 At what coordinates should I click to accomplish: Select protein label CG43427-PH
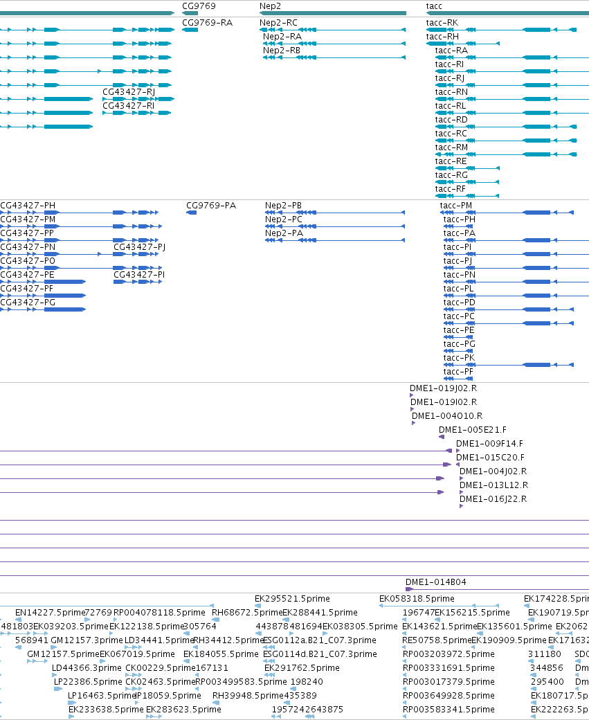[28, 205]
